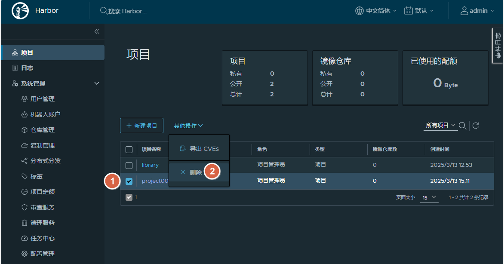Image resolution: width=504 pixels, height=264 pixels.
Task: Click the project list search icon
Action: [463, 126]
